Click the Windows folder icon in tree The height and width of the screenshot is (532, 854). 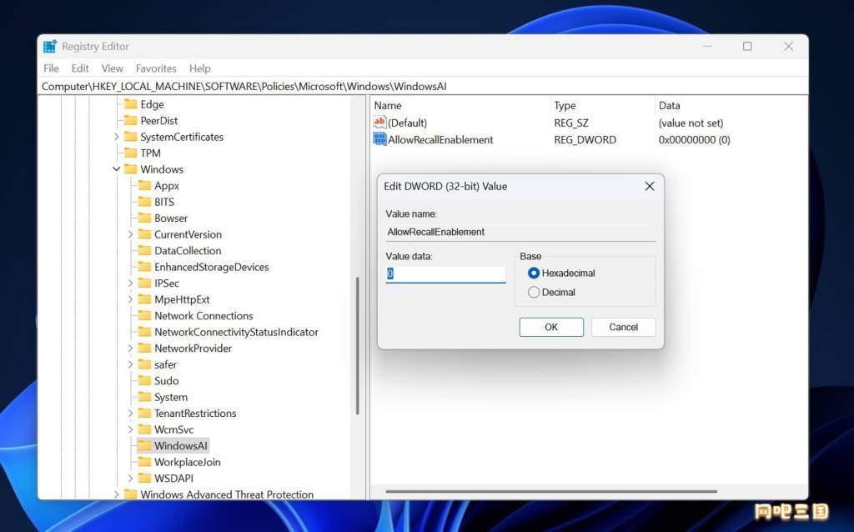point(131,169)
